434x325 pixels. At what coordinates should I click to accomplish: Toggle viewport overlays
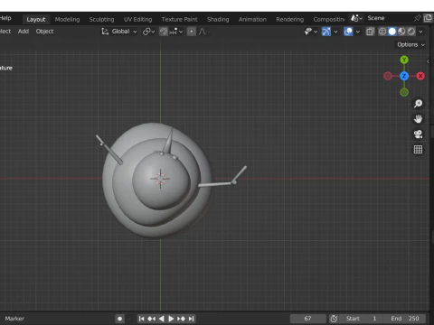(x=348, y=32)
